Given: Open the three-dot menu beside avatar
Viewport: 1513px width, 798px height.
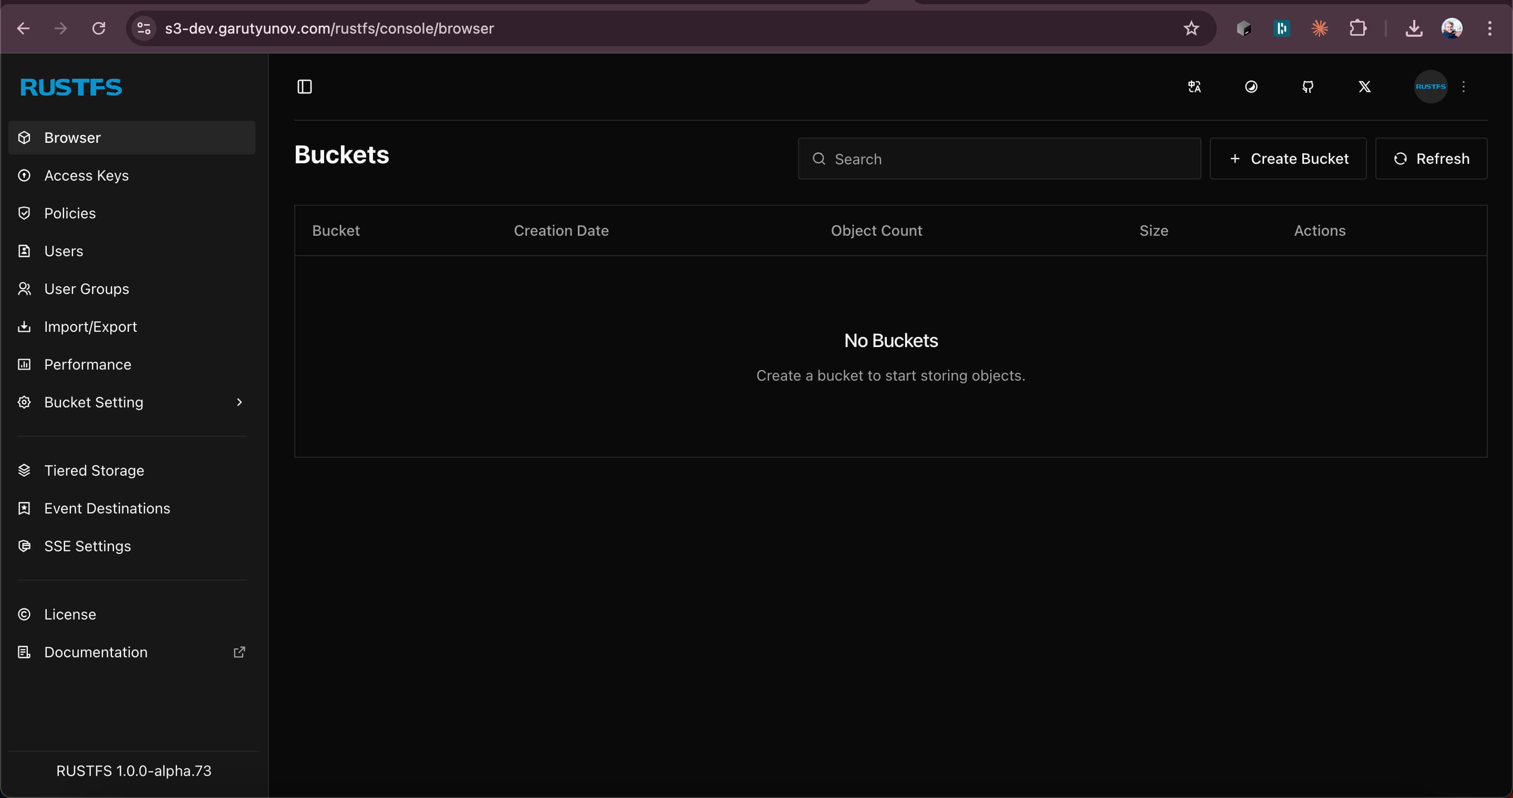Looking at the screenshot, I should [1464, 87].
